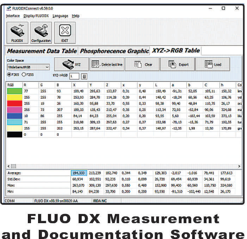The height and width of the screenshot is (239, 247).
Task: Open the Display FLUODX menu
Action: point(36,16)
